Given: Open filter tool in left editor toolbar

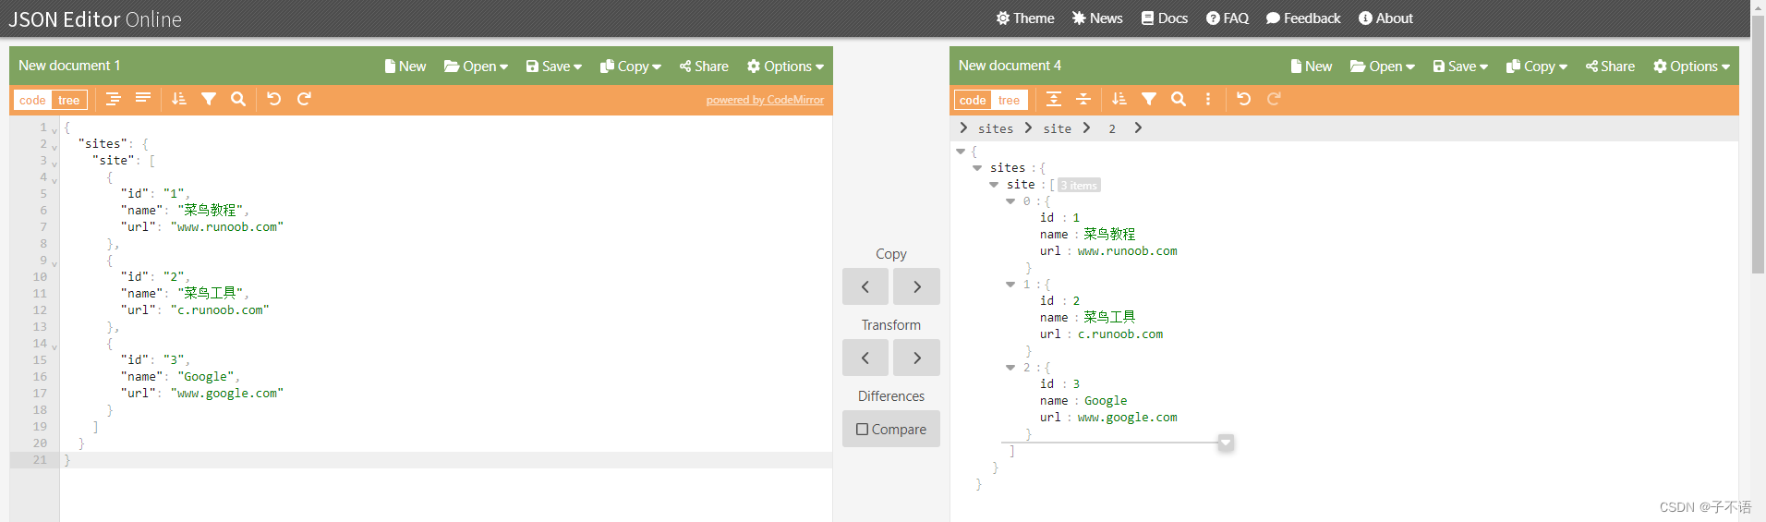Looking at the screenshot, I should pyautogui.click(x=209, y=99).
